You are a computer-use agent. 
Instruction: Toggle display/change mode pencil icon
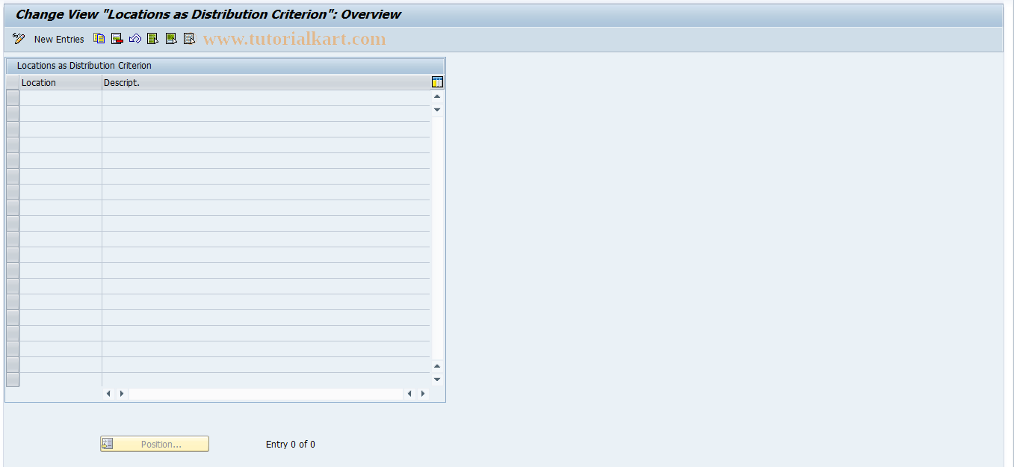(x=19, y=39)
